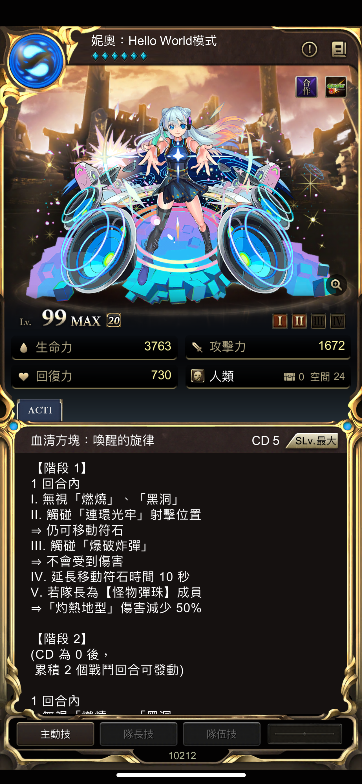Select refinement stage II icon
Screen dimensions: 362x784
[x=299, y=321]
